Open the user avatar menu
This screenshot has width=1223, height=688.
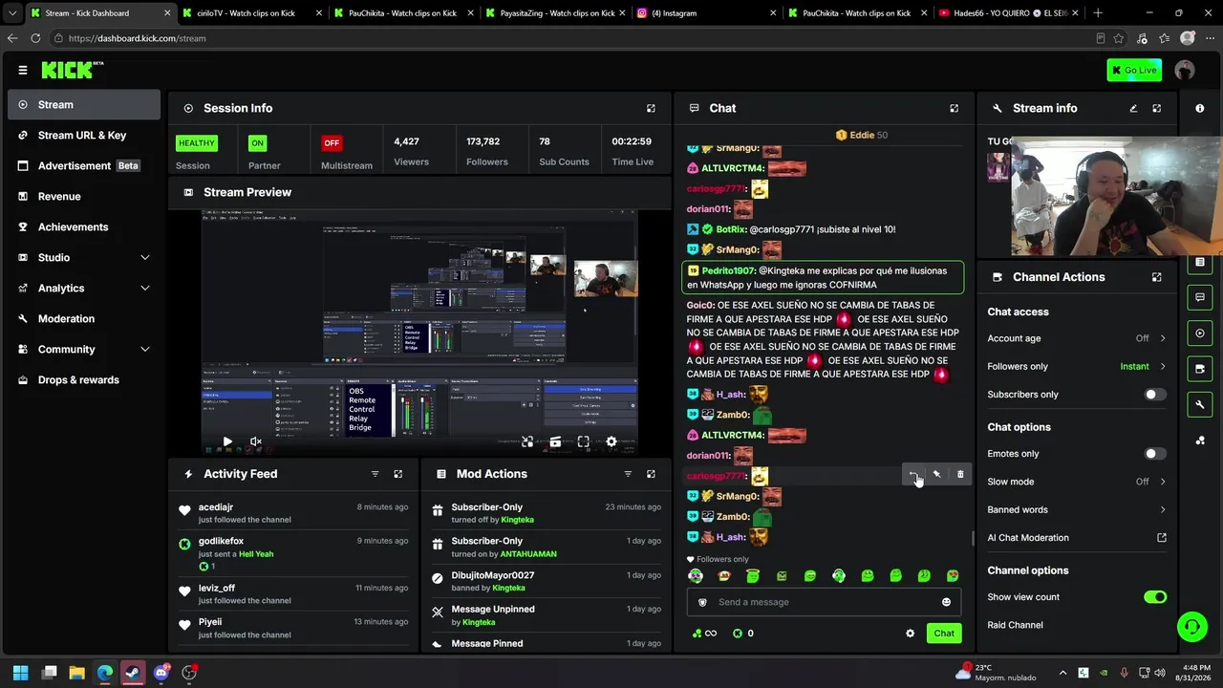1185,70
